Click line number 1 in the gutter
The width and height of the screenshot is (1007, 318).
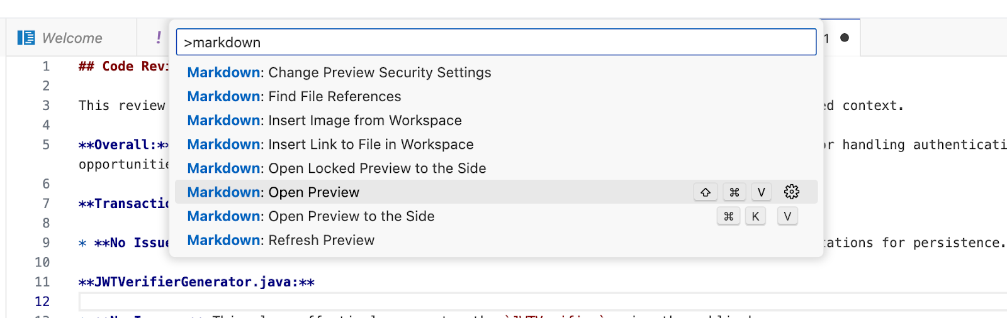tap(46, 66)
